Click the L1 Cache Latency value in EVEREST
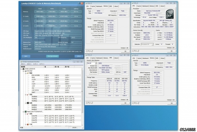The height and width of the screenshot is (132, 197). point(76,16)
